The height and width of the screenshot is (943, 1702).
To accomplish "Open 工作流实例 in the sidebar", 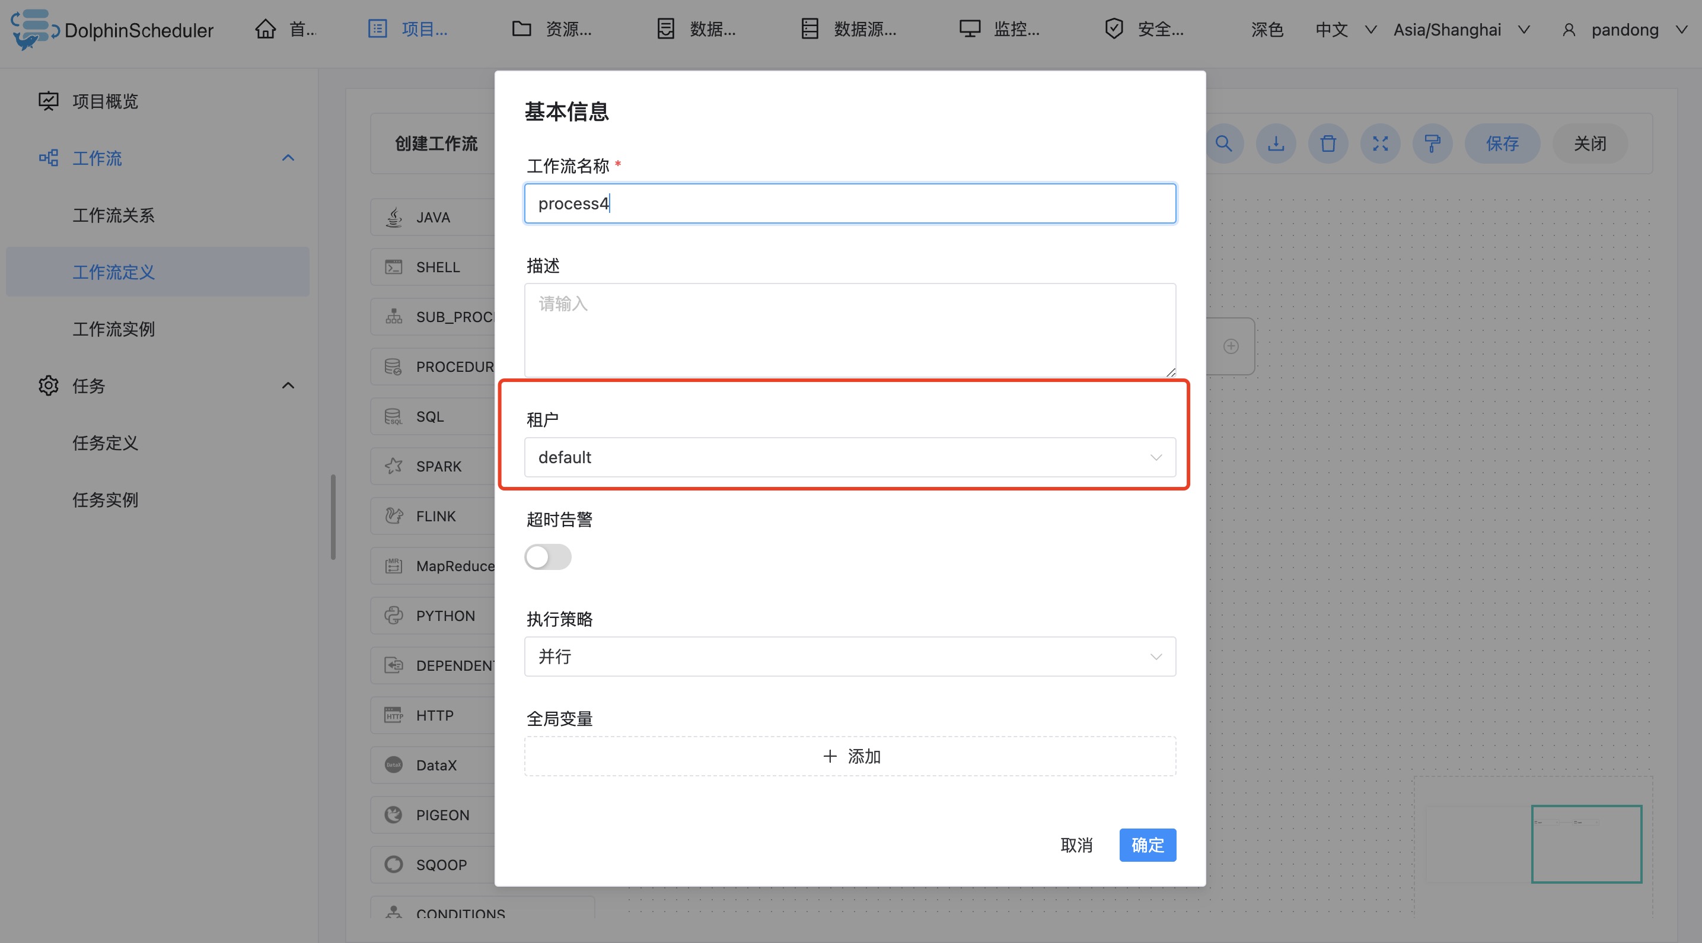I will 114,329.
